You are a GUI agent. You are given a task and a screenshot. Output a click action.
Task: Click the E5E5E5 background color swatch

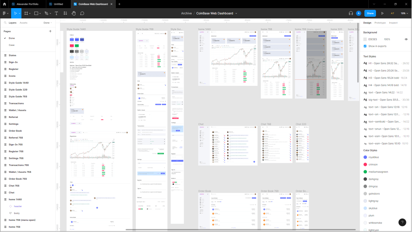pos(365,39)
